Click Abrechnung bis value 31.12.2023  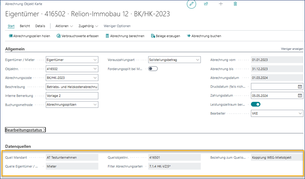[277, 69]
